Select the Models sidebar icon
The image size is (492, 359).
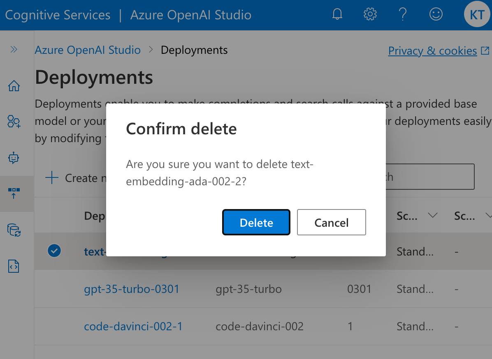click(14, 122)
